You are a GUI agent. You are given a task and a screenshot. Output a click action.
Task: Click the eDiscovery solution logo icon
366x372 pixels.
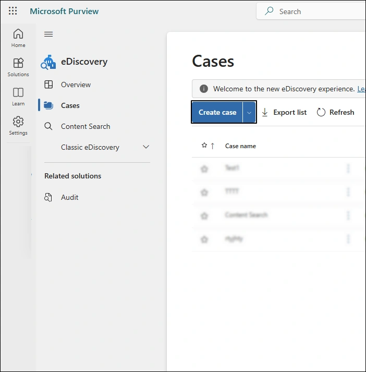point(48,62)
